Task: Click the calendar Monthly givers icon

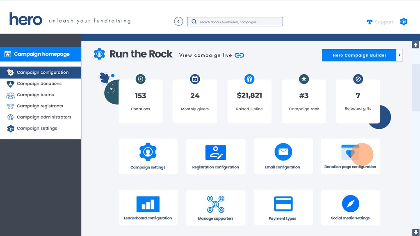Action: point(195,79)
